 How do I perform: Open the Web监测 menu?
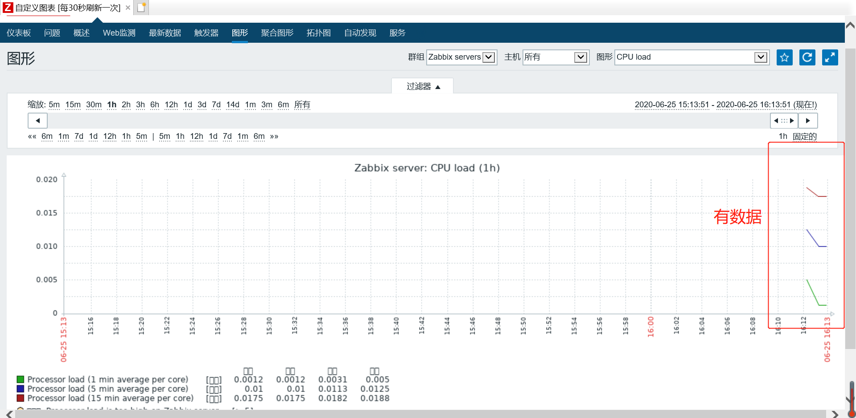[x=119, y=33]
